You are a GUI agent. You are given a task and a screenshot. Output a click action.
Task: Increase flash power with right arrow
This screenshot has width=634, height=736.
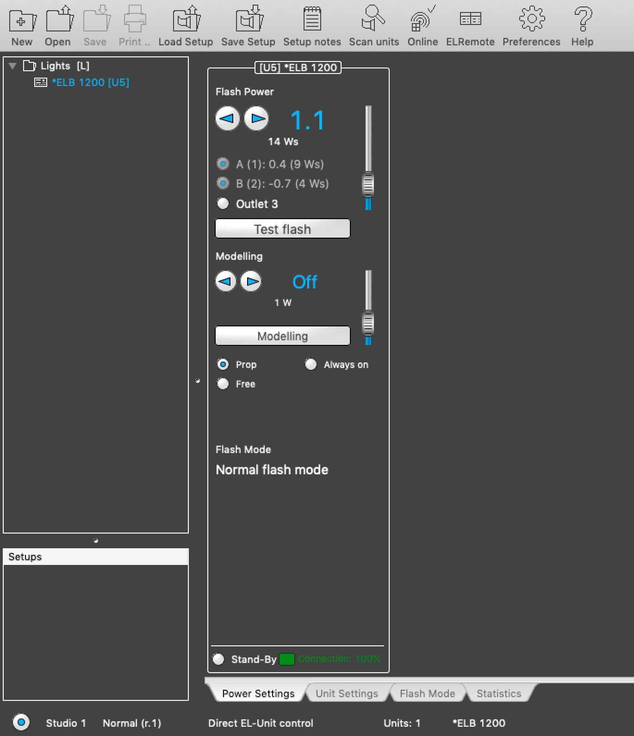point(256,118)
